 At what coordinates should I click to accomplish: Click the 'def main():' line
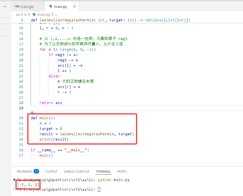tap(43, 118)
